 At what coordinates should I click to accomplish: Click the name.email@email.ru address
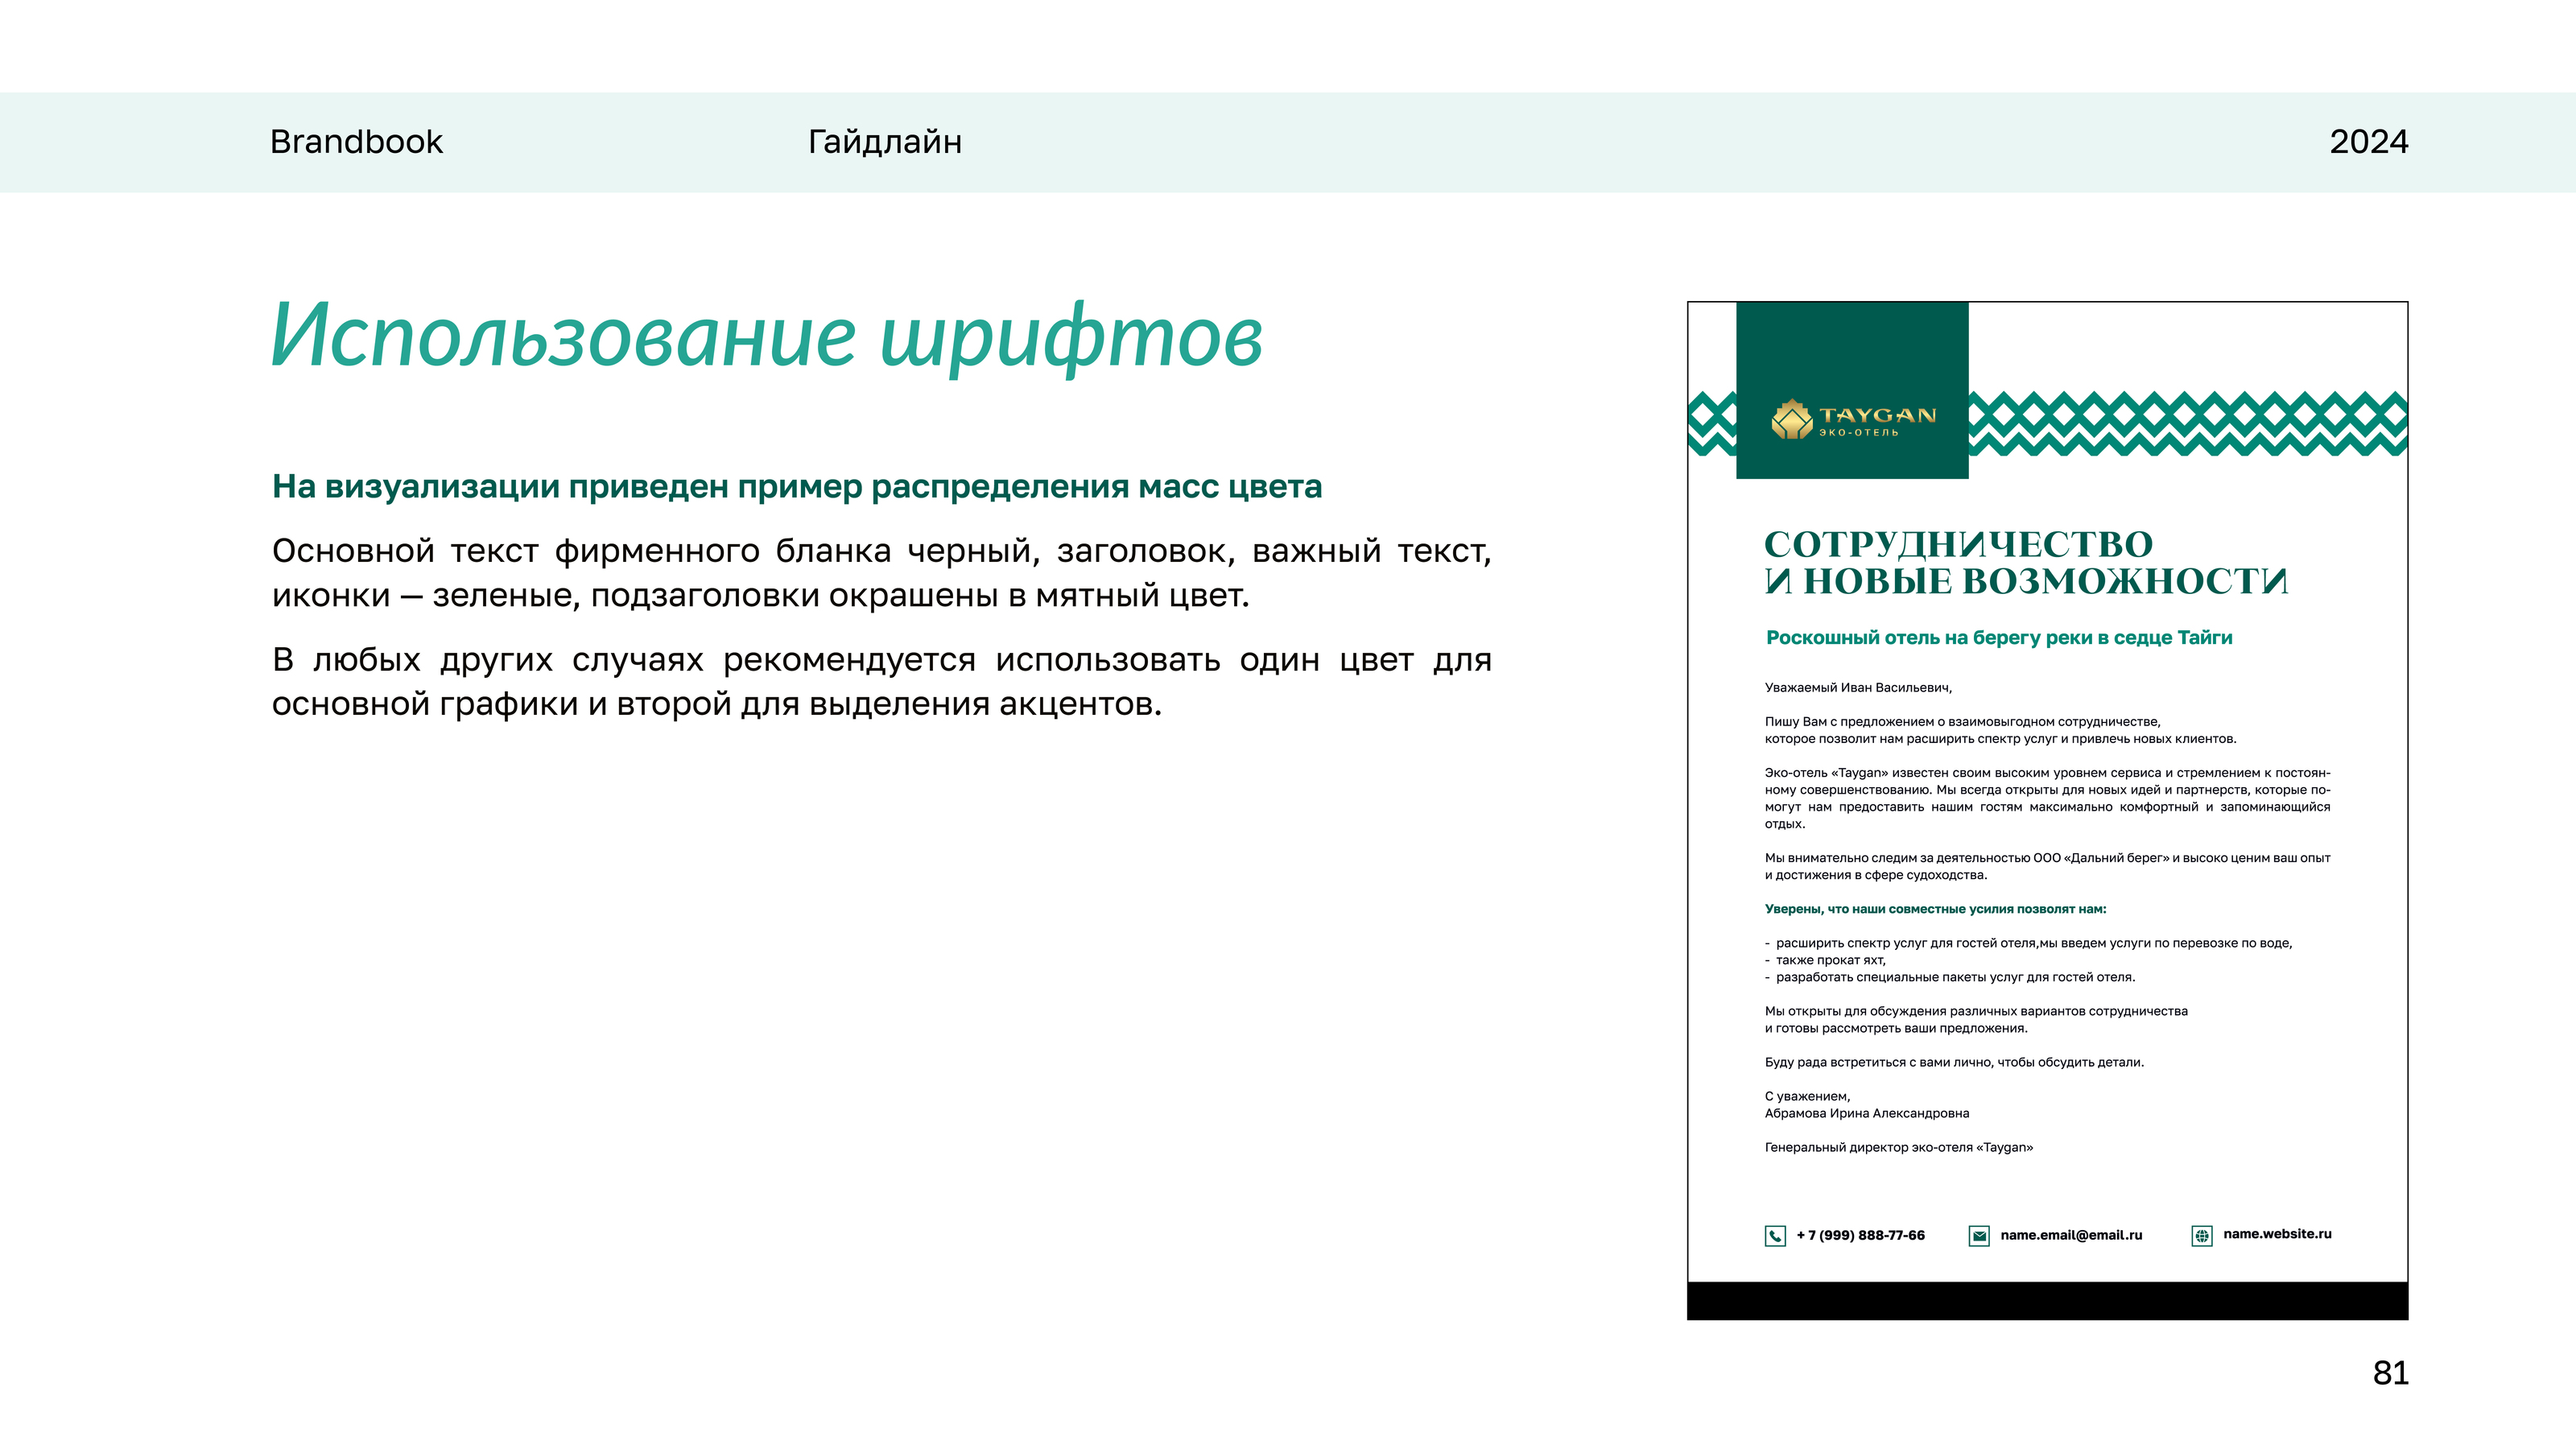2071,1235
